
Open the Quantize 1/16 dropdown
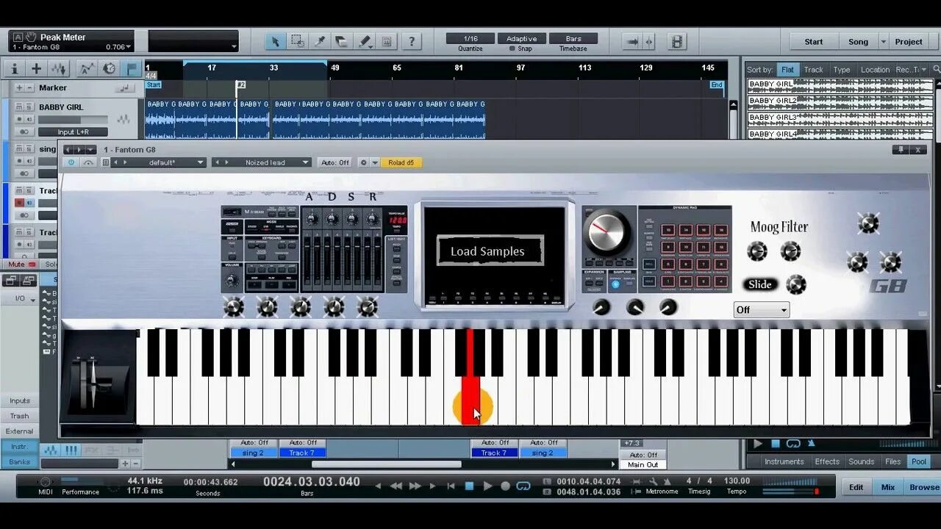470,38
